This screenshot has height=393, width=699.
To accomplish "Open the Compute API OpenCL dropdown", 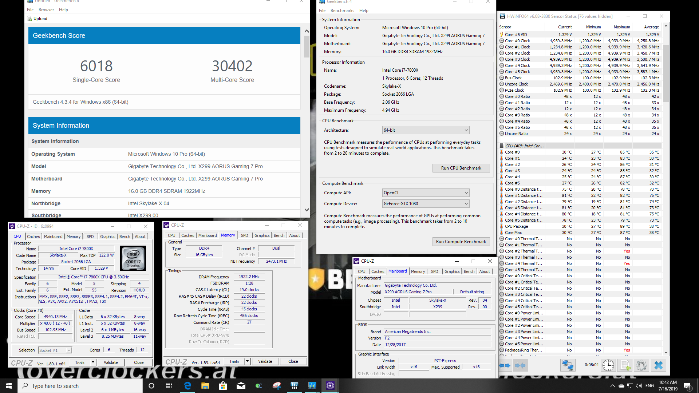I will (426, 193).
